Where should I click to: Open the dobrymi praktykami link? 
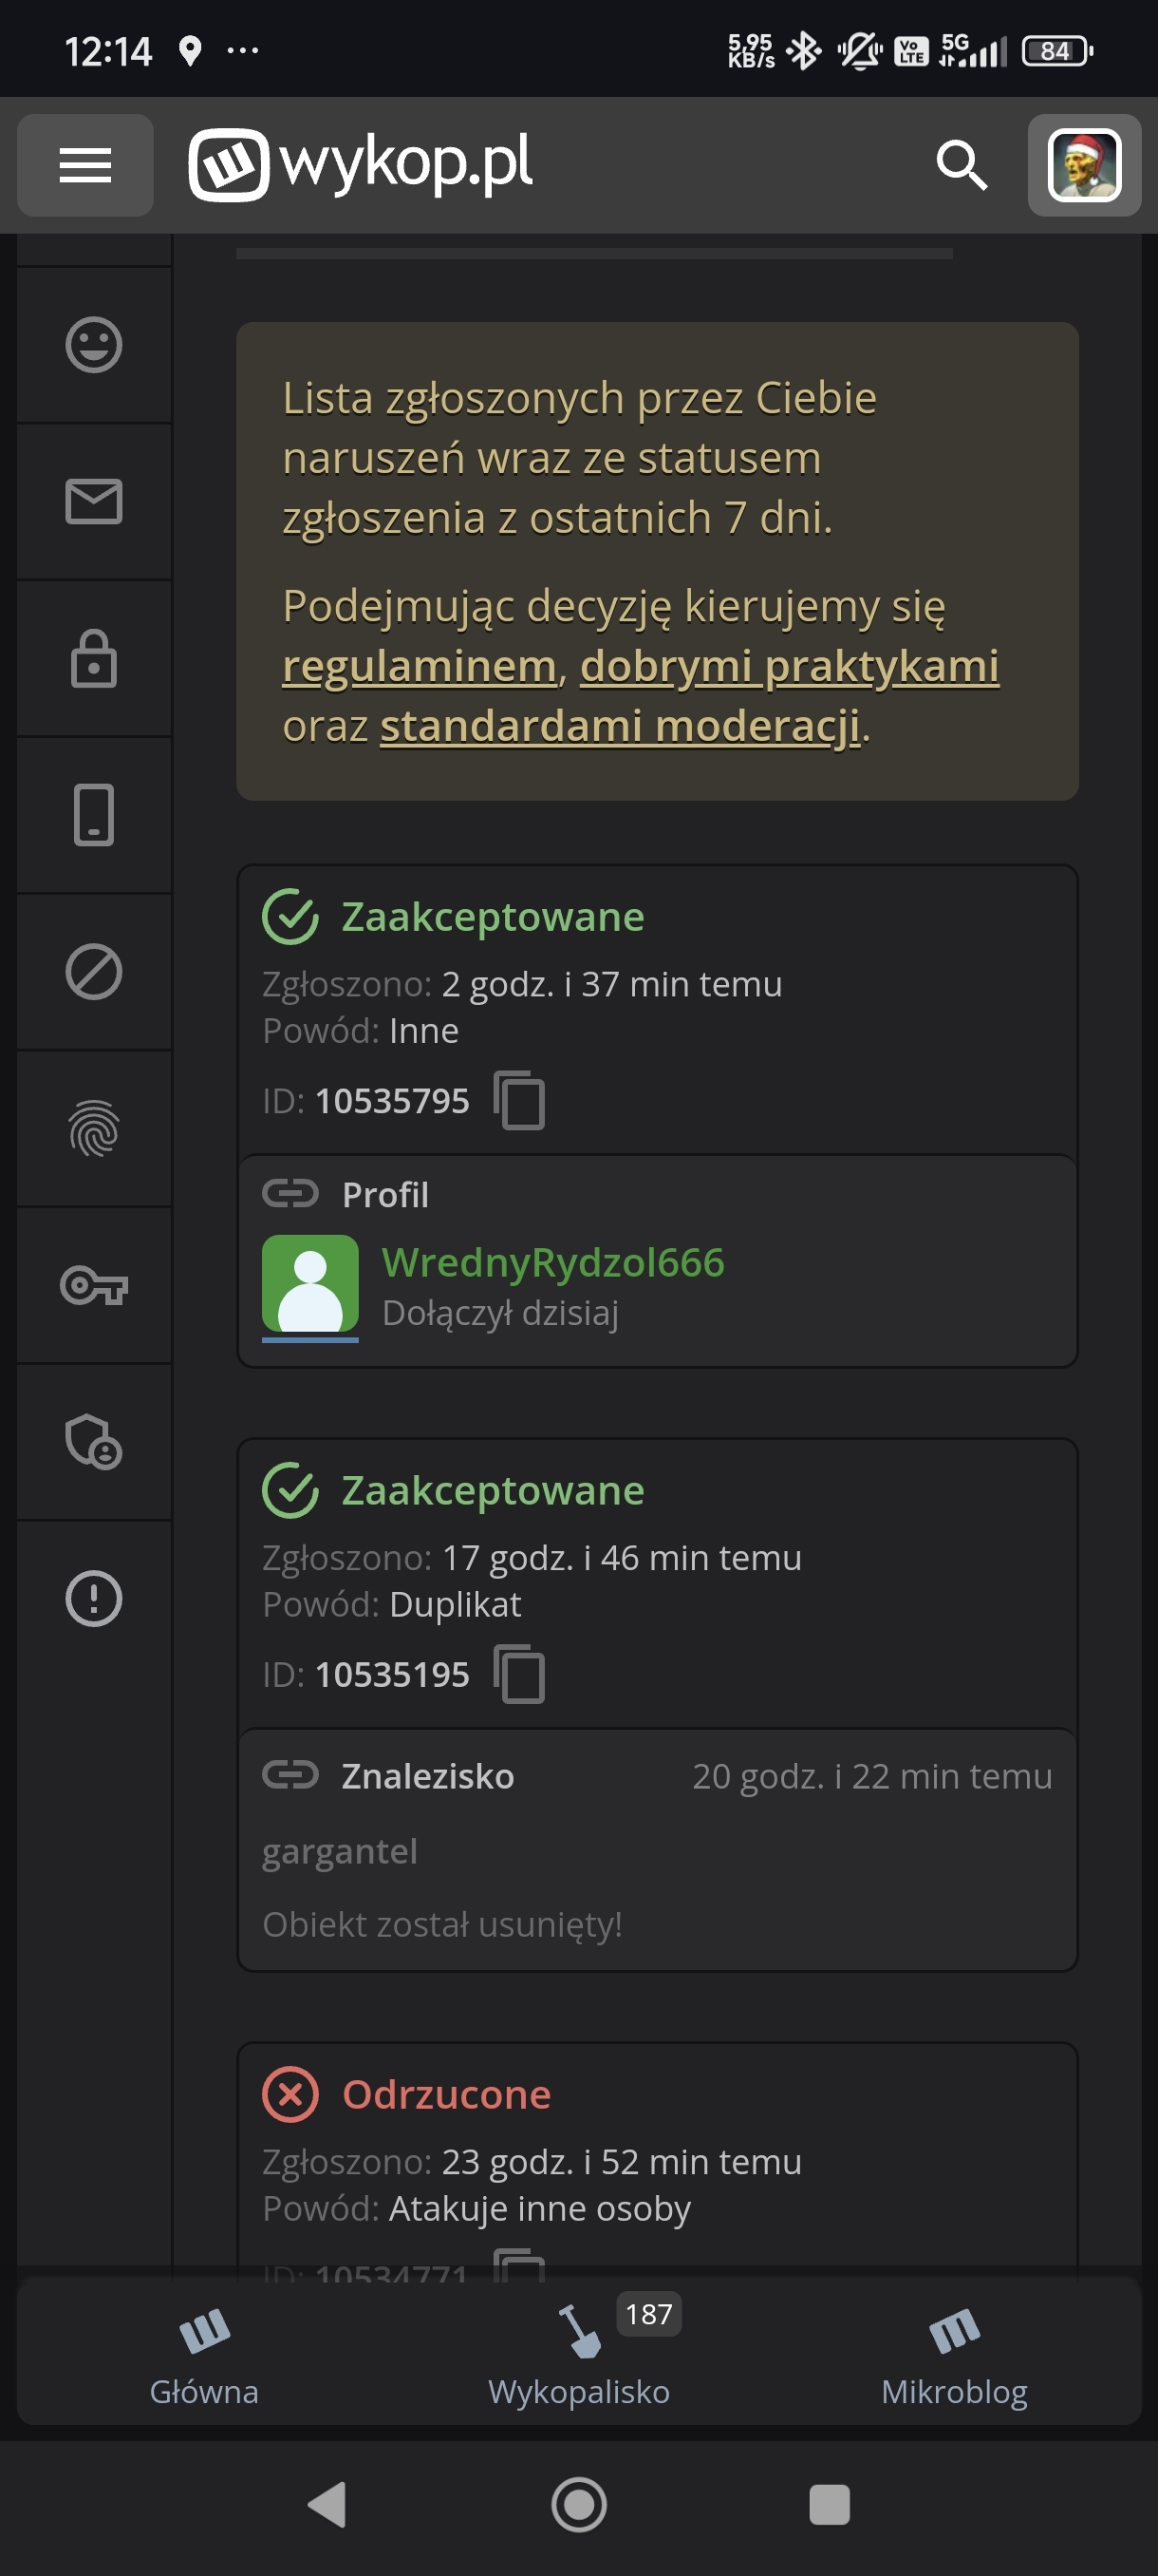pyautogui.click(x=789, y=666)
